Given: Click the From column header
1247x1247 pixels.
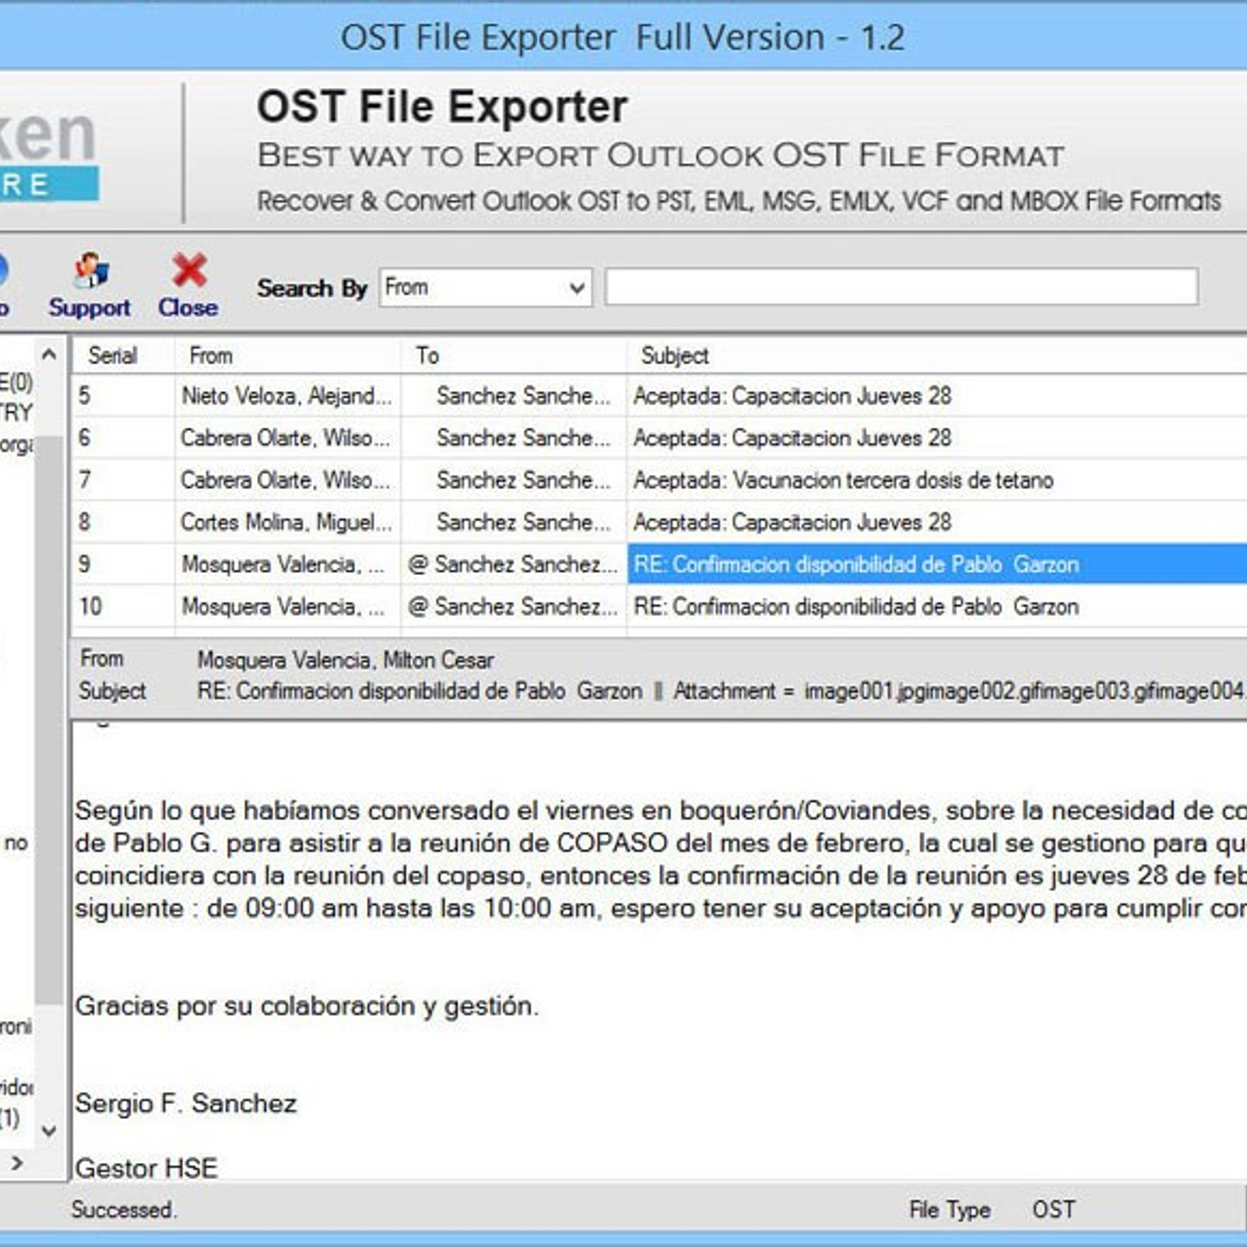Looking at the screenshot, I should tap(211, 355).
